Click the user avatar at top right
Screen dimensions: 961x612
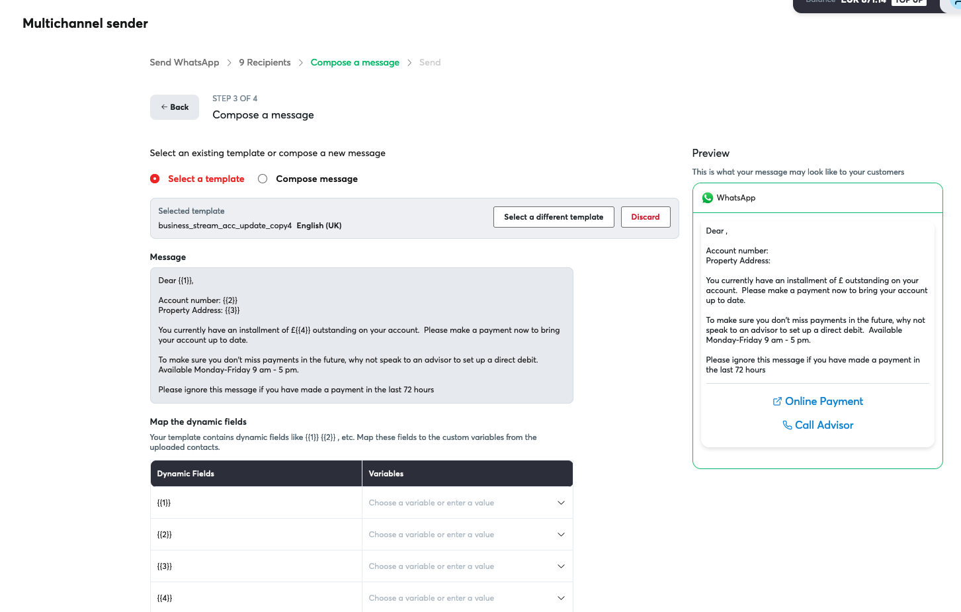(x=955, y=3)
